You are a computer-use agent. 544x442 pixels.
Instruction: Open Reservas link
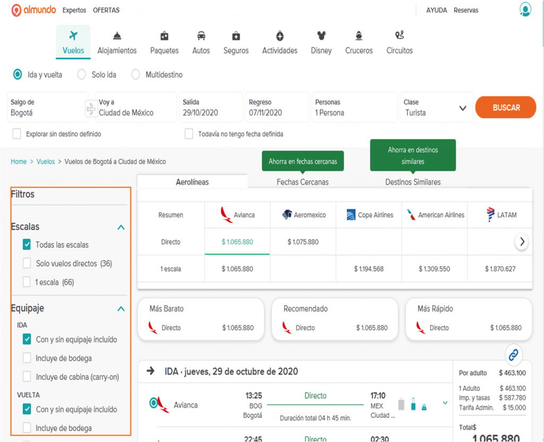coord(466,10)
